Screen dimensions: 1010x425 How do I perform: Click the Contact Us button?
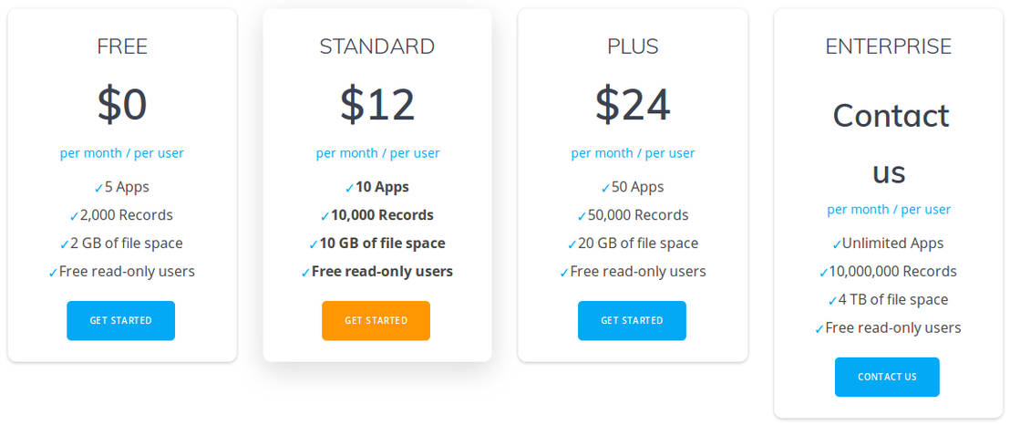pos(887,377)
